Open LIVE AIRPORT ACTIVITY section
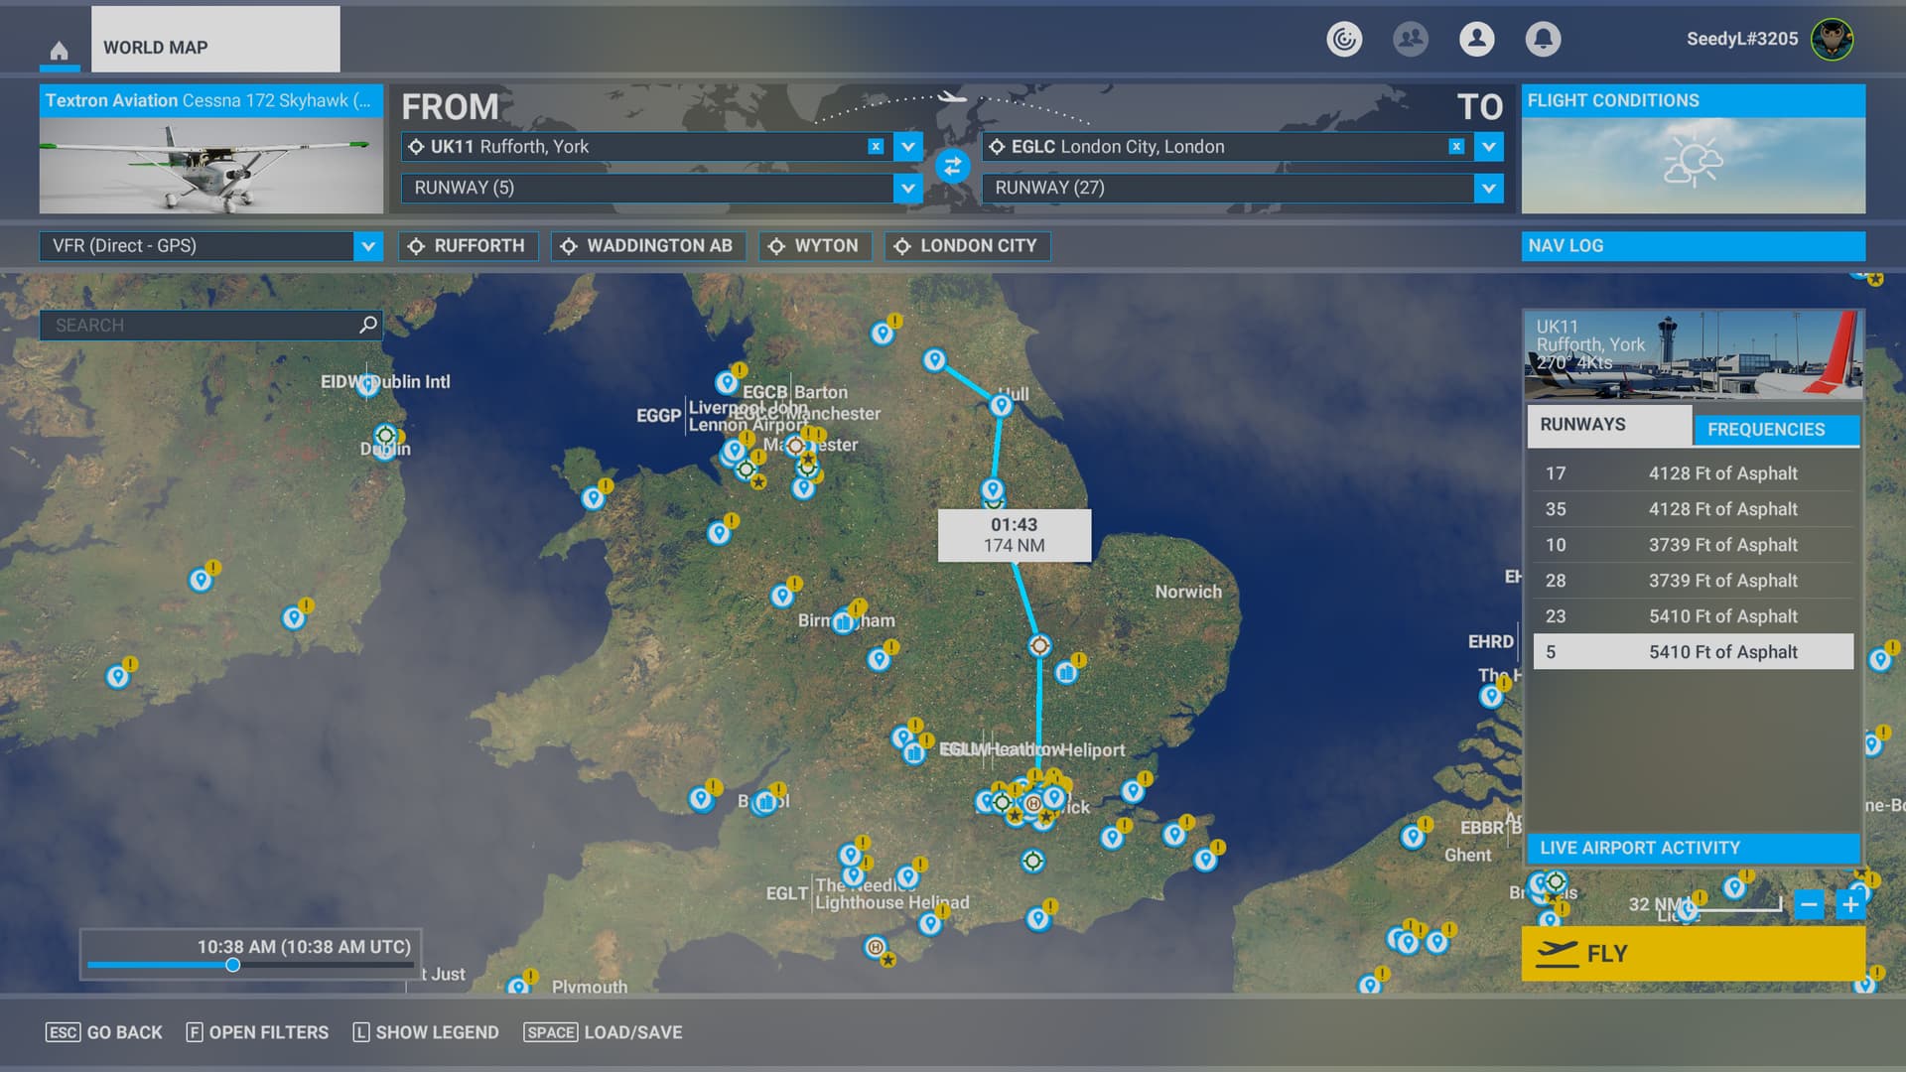The width and height of the screenshot is (1906, 1072). [1693, 848]
